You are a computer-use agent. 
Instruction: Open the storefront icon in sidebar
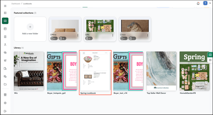click(5, 95)
